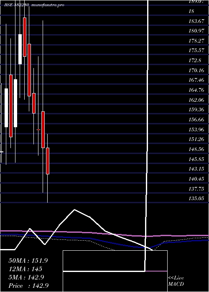Click the 137.75 price axis label
Image resolution: width=209 pixels, height=292 pixels.
pyautogui.click(x=196, y=189)
